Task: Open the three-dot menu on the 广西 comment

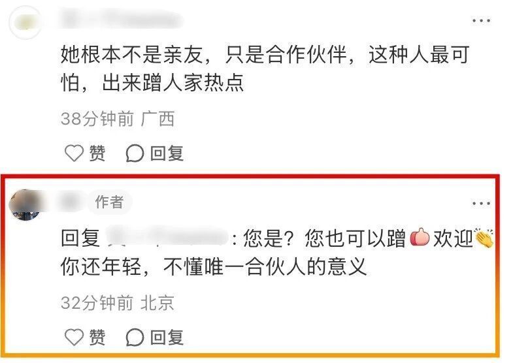Action: [x=481, y=21]
